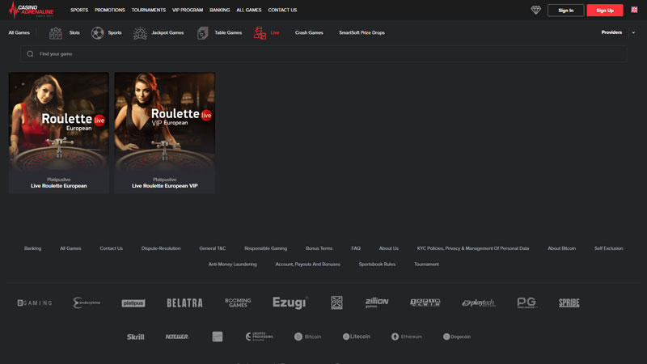
Task: Click the Spribe provider logo
Action: 569,303
